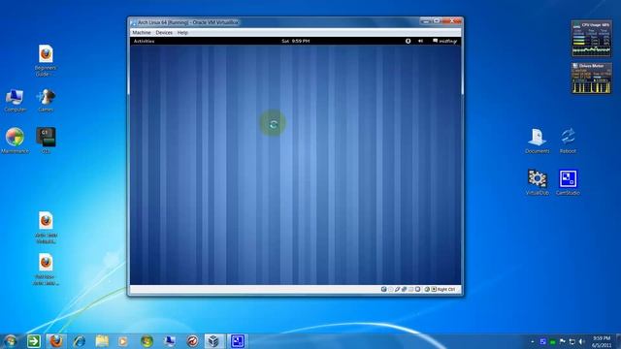Viewport: 621px width, 349px height.
Task: Open the Help menu in VirtualBox
Action: 182,32
